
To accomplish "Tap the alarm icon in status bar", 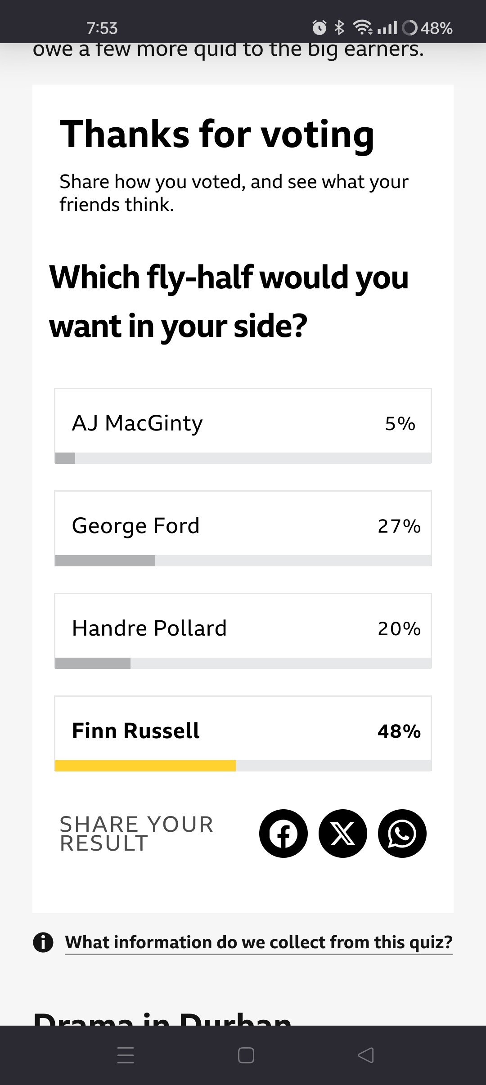I will click(319, 28).
